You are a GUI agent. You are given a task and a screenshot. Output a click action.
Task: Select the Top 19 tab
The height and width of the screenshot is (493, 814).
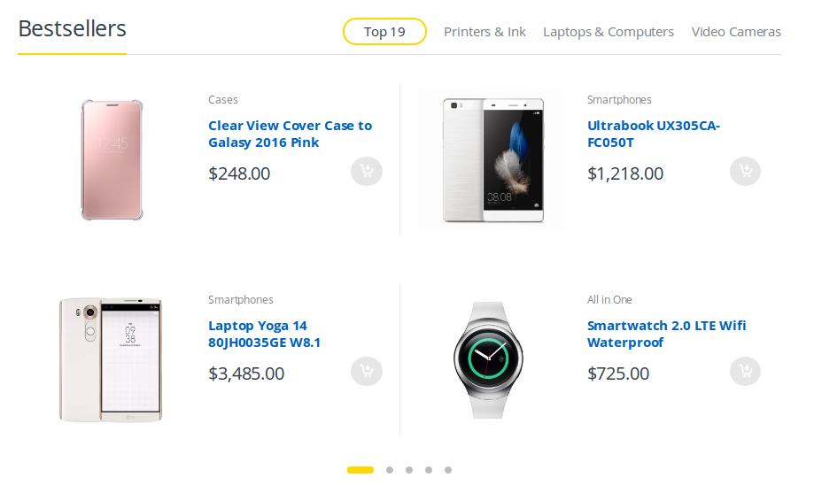tap(384, 32)
